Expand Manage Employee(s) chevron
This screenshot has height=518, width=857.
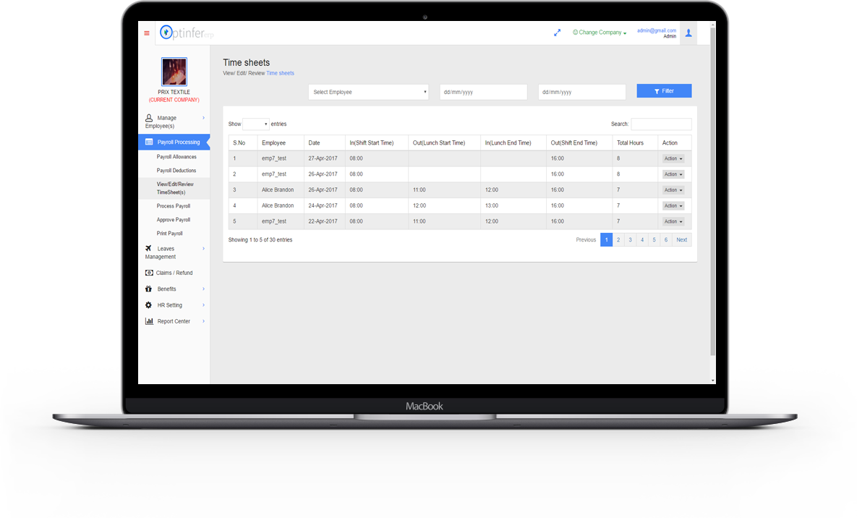tap(203, 118)
